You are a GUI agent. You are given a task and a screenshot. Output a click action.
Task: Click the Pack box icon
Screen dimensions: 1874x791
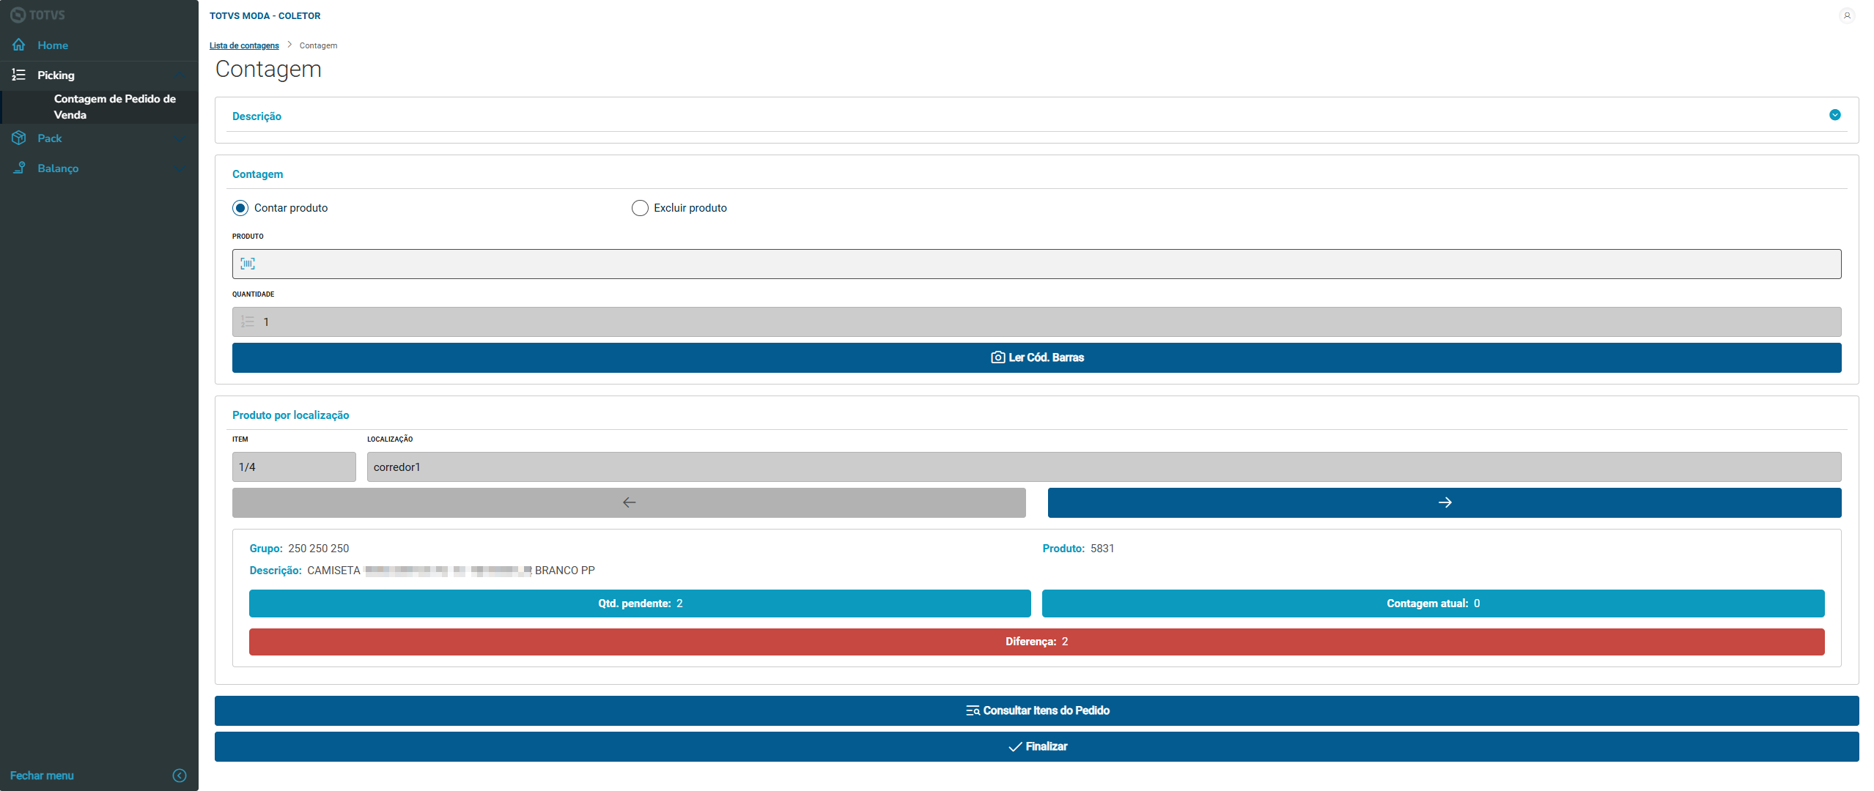pyautogui.click(x=19, y=138)
